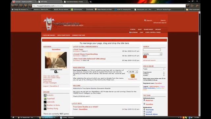Open the new messages link

49,35
